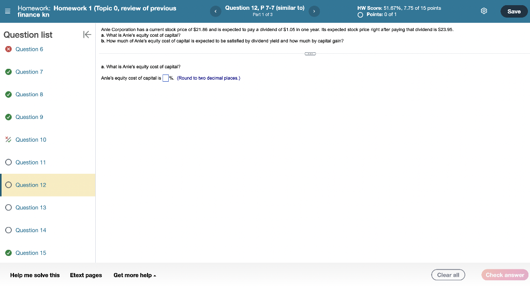Open Question 9 from the list

click(30, 117)
